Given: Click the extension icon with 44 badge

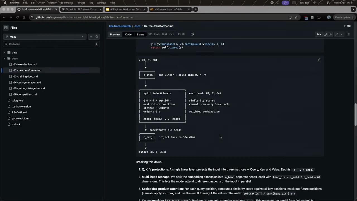Looking at the screenshot, I should pyautogui.click(x=306, y=18).
